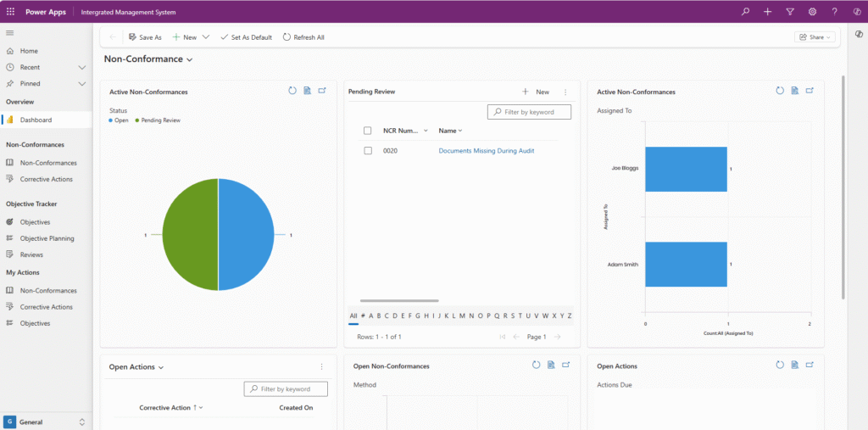Toggle the Open status legend item
The width and height of the screenshot is (868, 430).
click(x=119, y=120)
